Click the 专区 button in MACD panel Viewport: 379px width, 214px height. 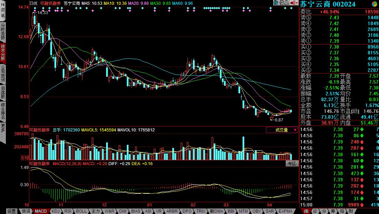click(292, 163)
